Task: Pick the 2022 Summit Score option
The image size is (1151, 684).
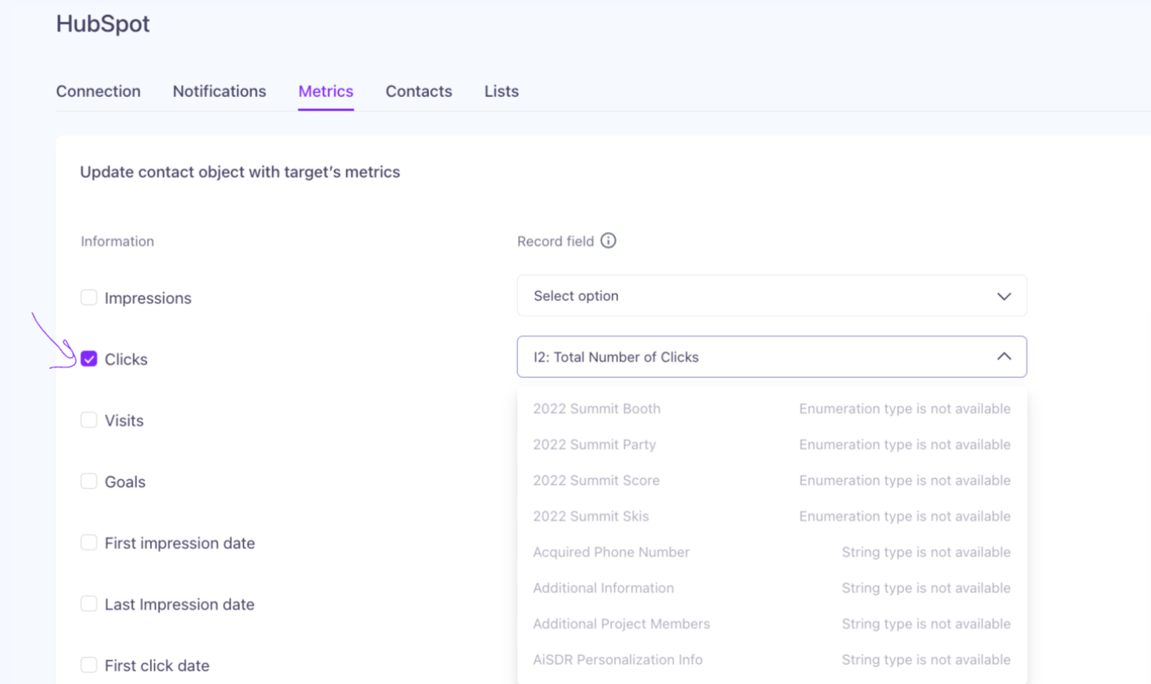Action: point(772,480)
